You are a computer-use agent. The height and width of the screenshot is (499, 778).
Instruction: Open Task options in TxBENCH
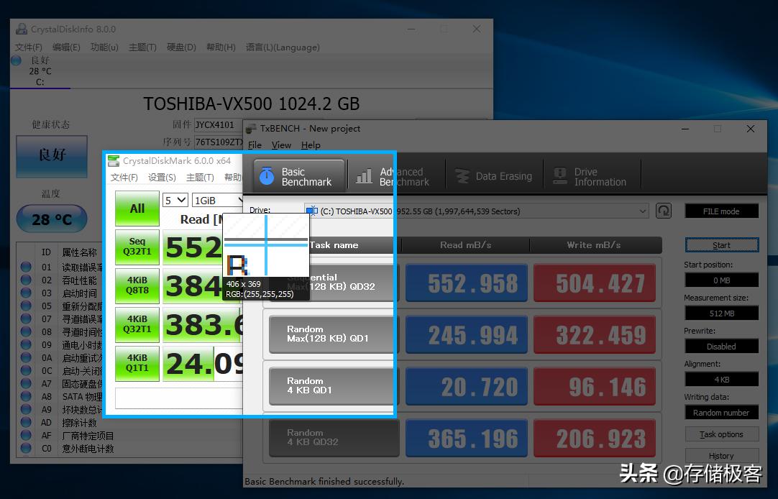(721, 434)
